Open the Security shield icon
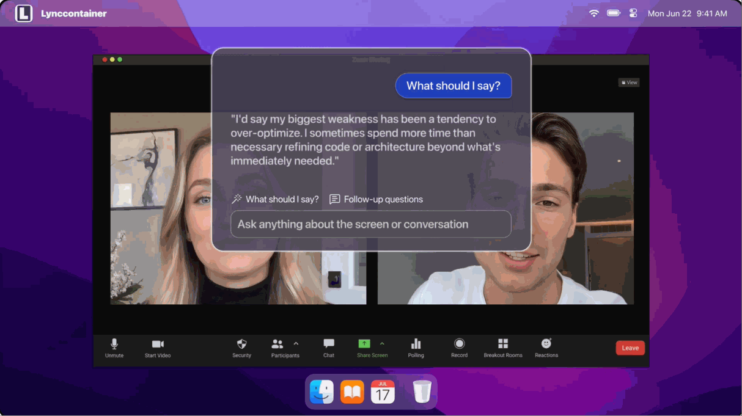Viewport: 742px width, 416px height. click(x=241, y=347)
